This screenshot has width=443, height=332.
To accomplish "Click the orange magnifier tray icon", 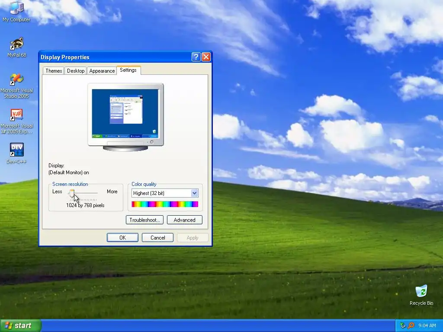I will (411, 326).
